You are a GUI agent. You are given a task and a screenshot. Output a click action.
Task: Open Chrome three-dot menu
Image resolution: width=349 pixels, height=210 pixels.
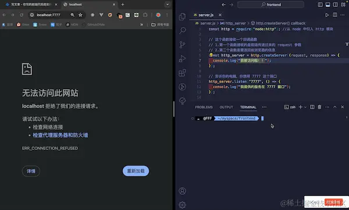[x=167, y=15]
